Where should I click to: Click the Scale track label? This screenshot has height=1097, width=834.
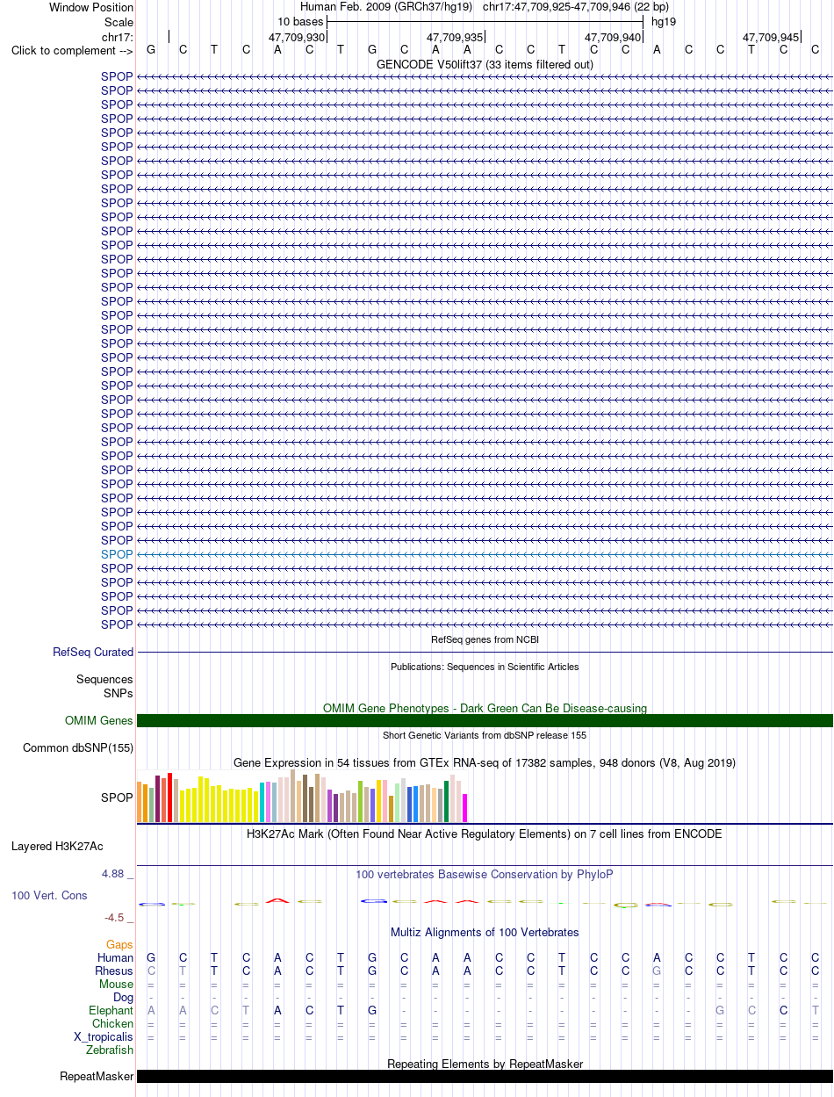point(119,22)
